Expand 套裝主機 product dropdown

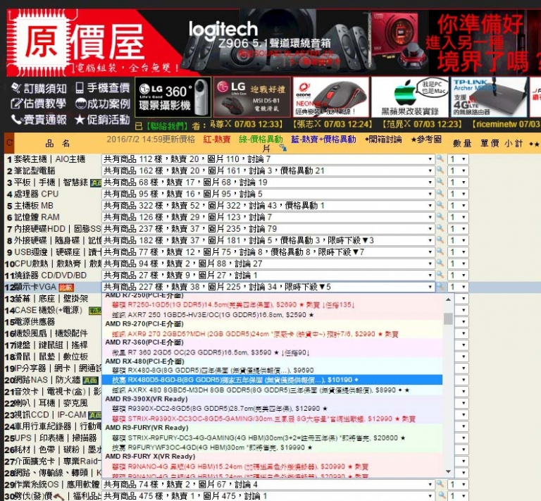click(x=268, y=159)
